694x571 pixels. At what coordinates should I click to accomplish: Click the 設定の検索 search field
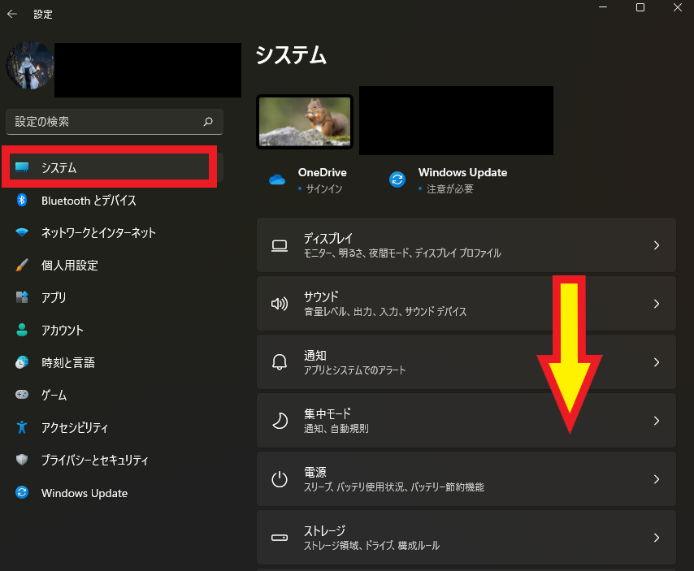[x=114, y=121]
